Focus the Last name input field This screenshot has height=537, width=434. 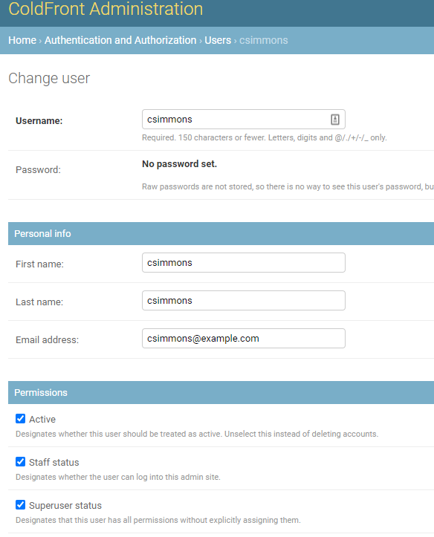(244, 300)
